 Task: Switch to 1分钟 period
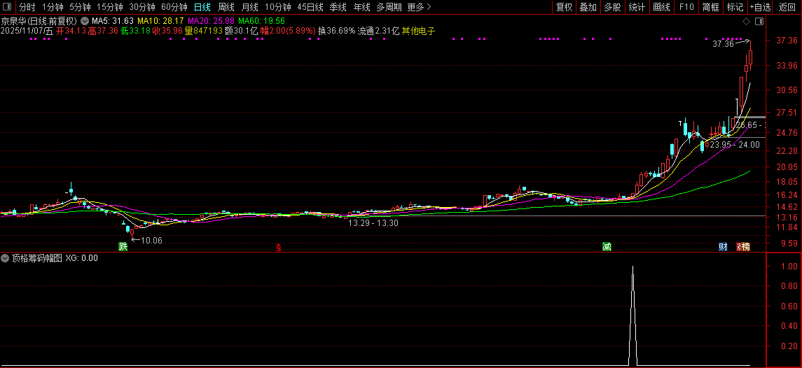point(53,7)
